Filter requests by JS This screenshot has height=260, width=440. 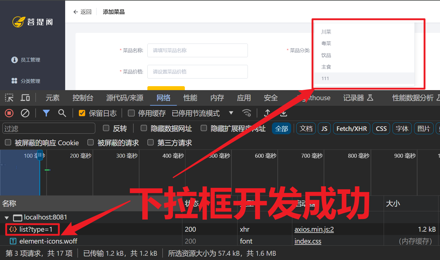tap(324, 128)
